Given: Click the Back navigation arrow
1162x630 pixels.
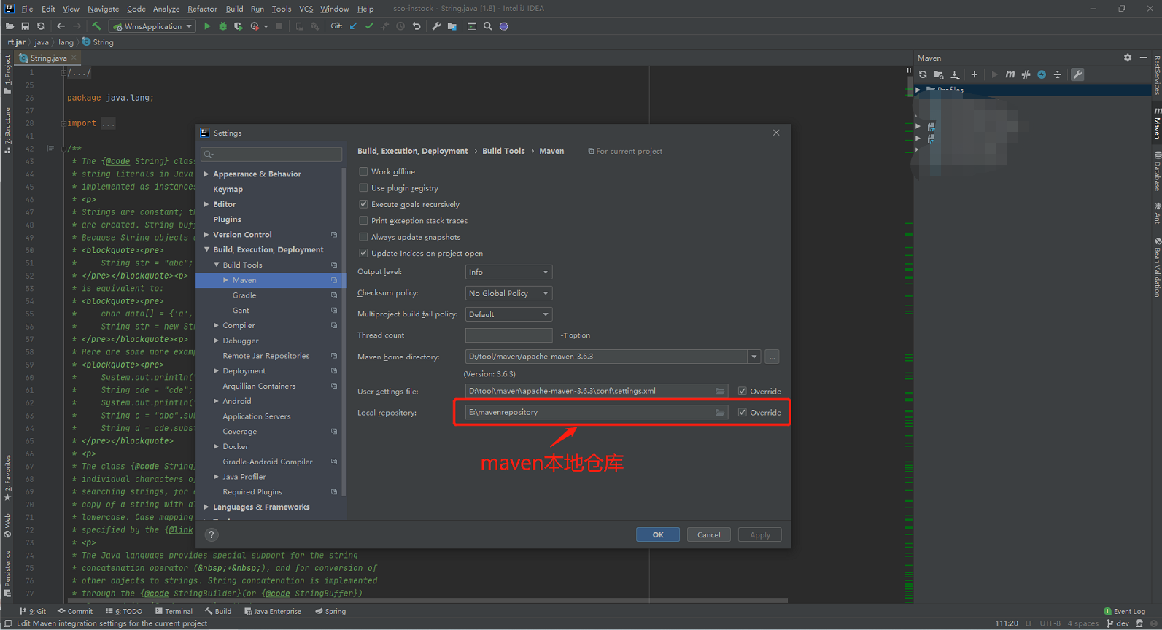Looking at the screenshot, I should point(61,26).
